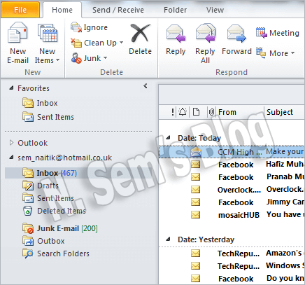This screenshot has height=285, width=305.
Task: Click the Ignore conversation button
Action: click(89, 27)
